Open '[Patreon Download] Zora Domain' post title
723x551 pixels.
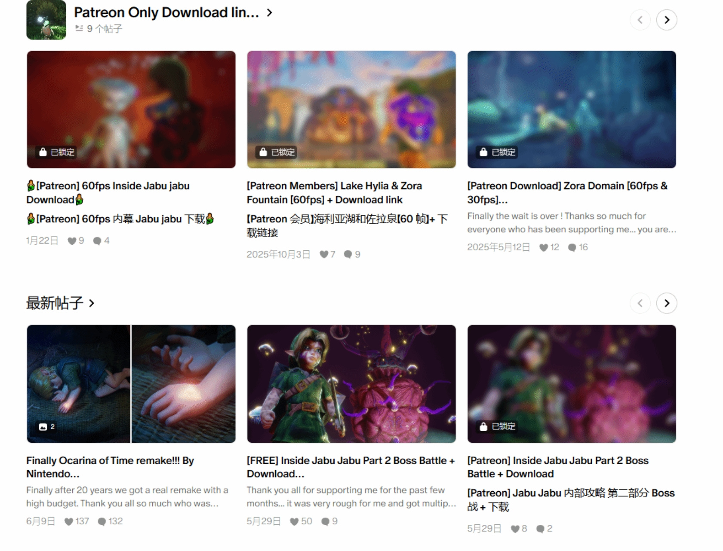click(568, 193)
